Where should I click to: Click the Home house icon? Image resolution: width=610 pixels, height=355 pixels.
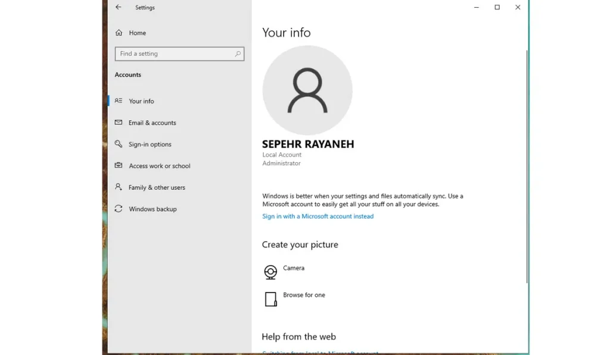(x=119, y=33)
